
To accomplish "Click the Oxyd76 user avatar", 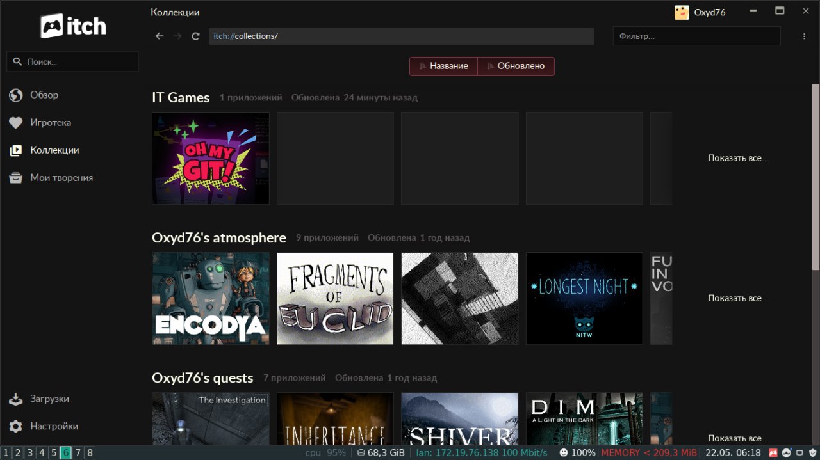I will click(682, 12).
